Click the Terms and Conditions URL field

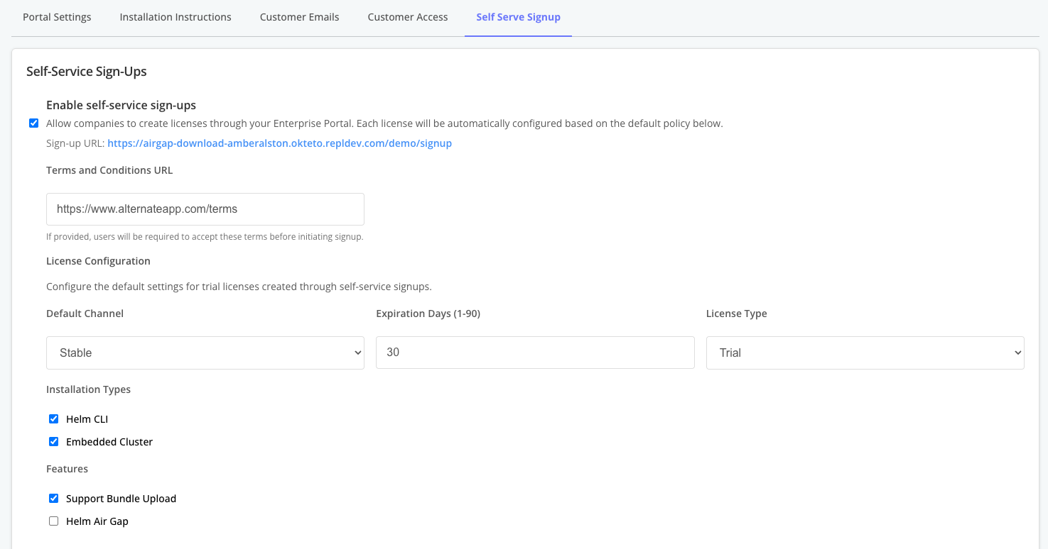(205, 209)
